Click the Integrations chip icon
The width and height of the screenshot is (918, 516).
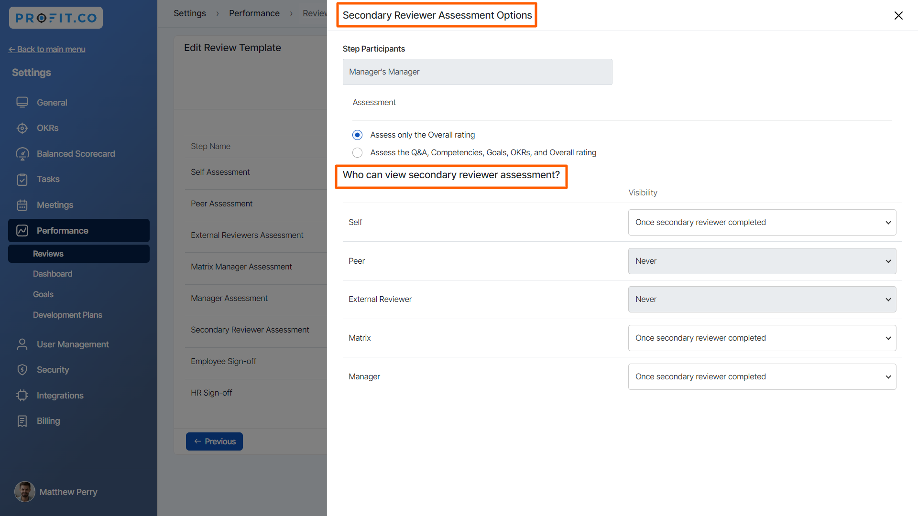(22, 396)
